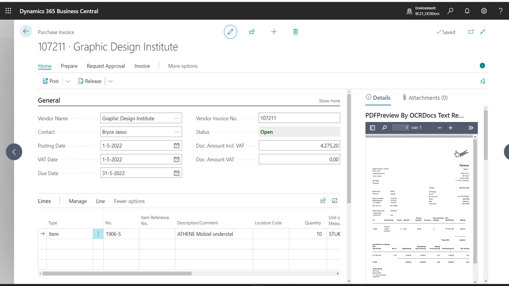
Task: Expand the Release dropdown arrow
Action: pyautogui.click(x=111, y=81)
